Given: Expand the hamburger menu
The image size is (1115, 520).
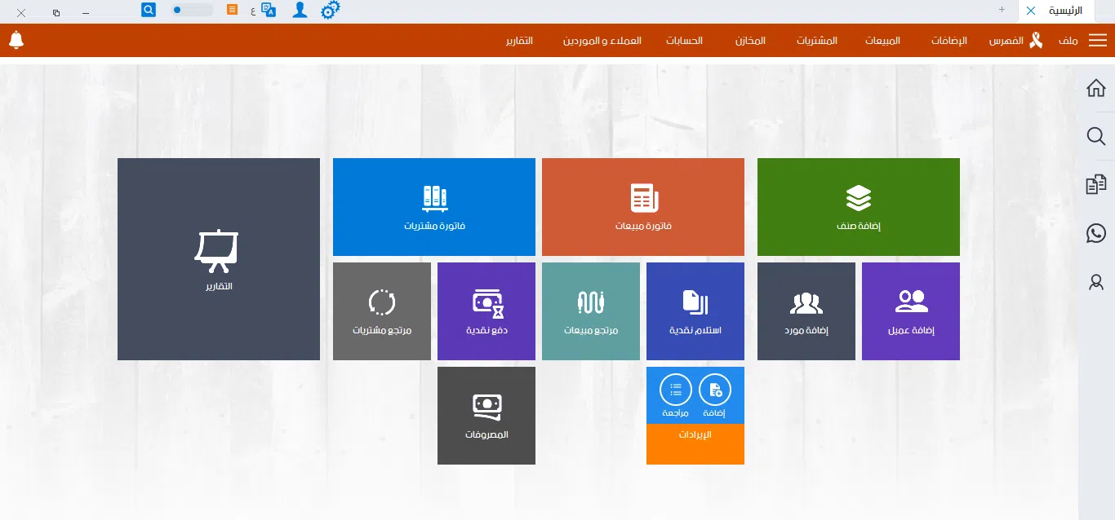Looking at the screenshot, I should tap(1098, 41).
